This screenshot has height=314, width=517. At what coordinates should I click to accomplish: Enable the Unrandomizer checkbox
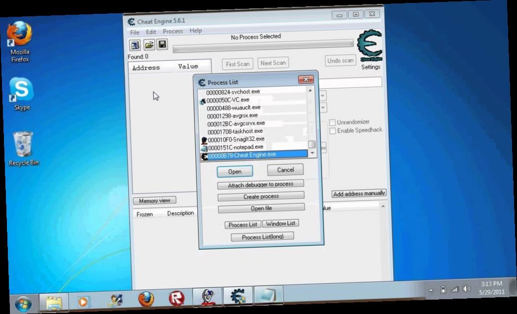click(333, 123)
